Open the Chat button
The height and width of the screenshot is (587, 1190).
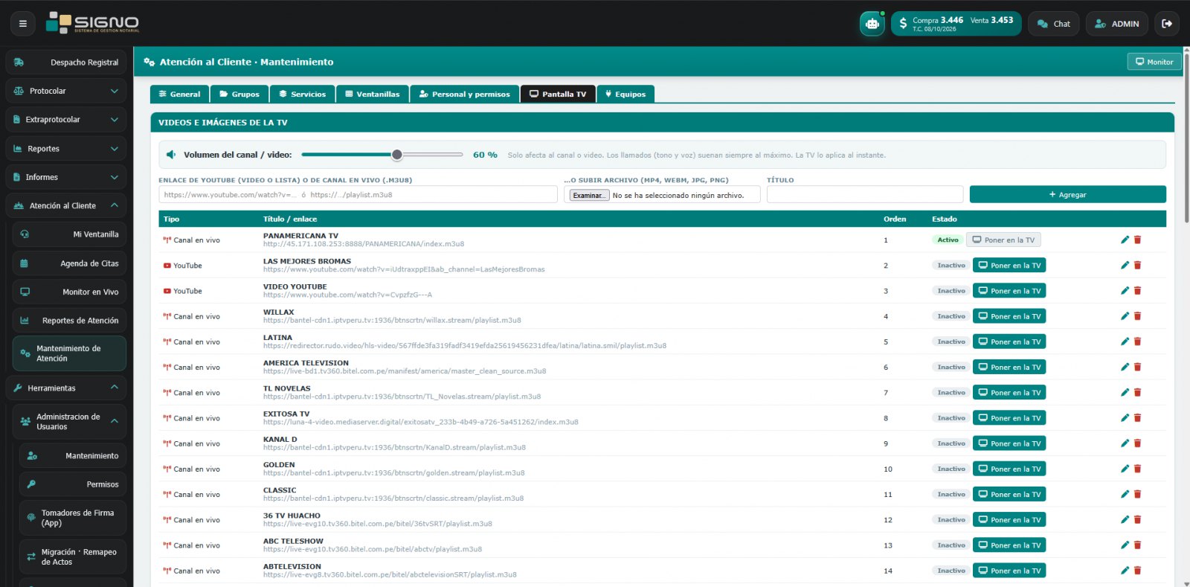1054,24
